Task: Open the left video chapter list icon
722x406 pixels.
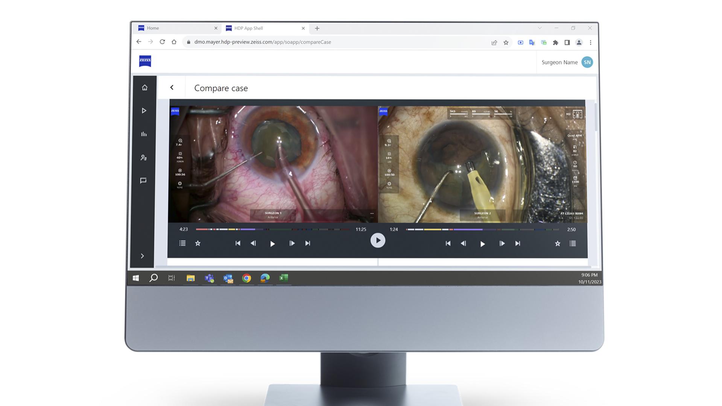Action: coord(182,243)
